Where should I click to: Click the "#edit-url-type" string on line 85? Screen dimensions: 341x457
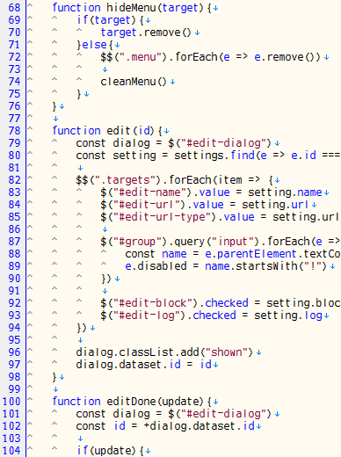pyautogui.click(x=162, y=217)
